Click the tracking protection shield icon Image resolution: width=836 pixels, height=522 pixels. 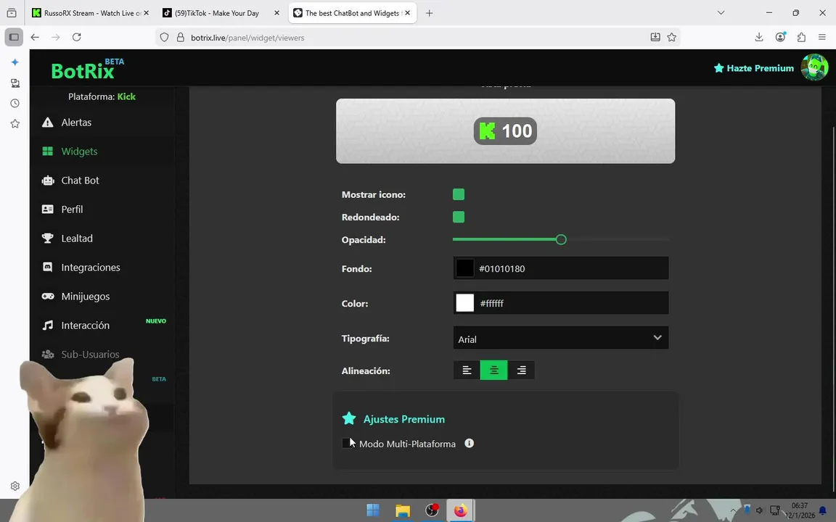[x=164, y=37]
